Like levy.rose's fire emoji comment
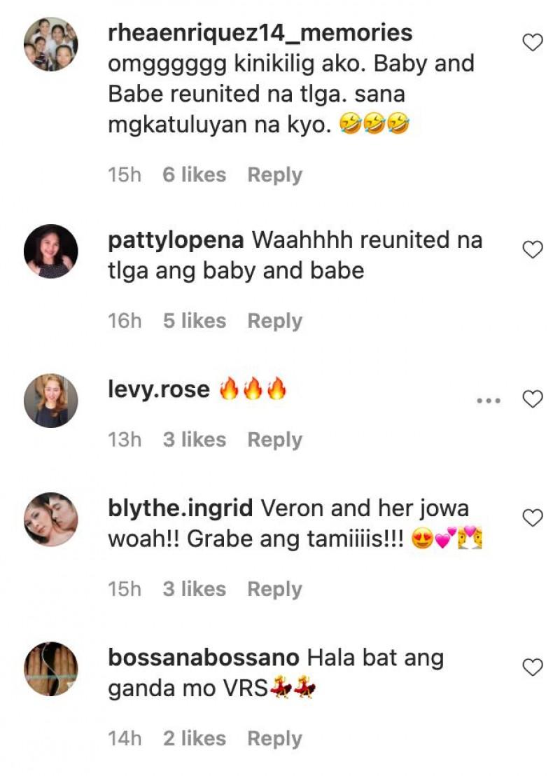 [x=533, y=399]
